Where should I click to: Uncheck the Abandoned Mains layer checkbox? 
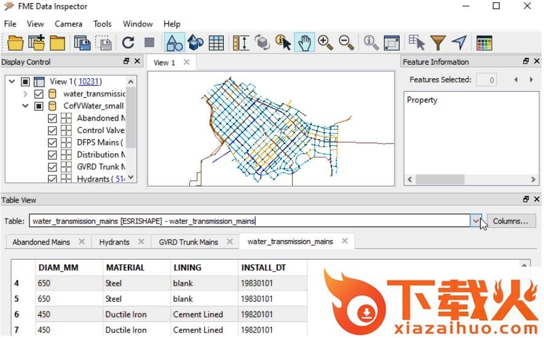point(52,118)
